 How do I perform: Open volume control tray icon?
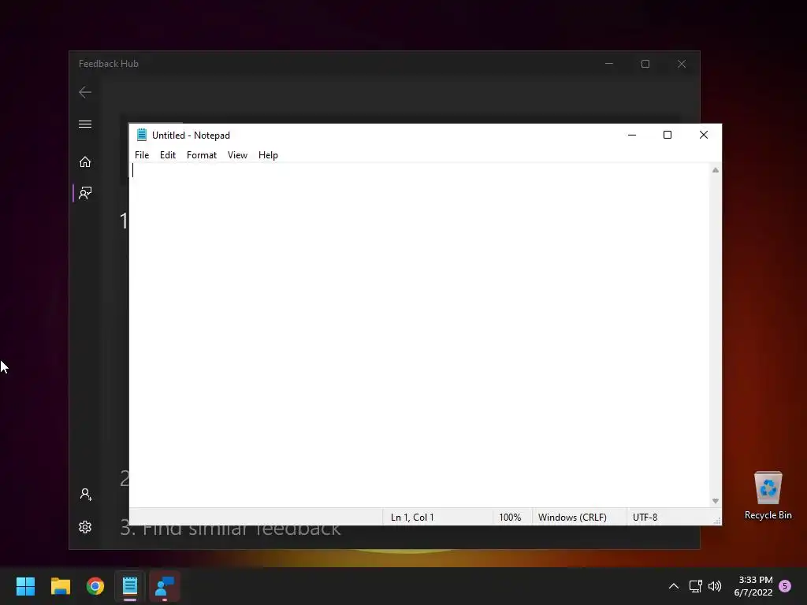click(714, 586)
